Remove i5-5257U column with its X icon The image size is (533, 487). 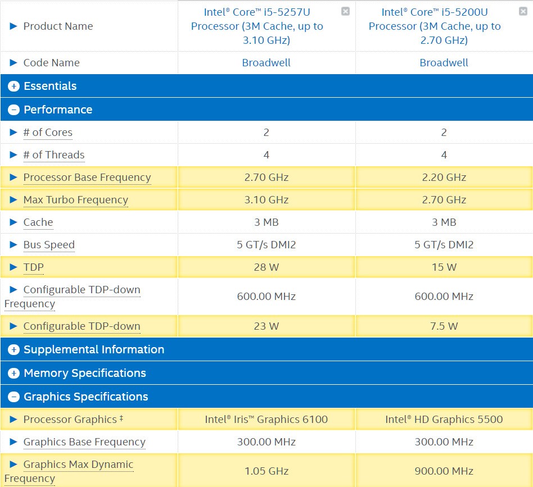coord(345,11)
